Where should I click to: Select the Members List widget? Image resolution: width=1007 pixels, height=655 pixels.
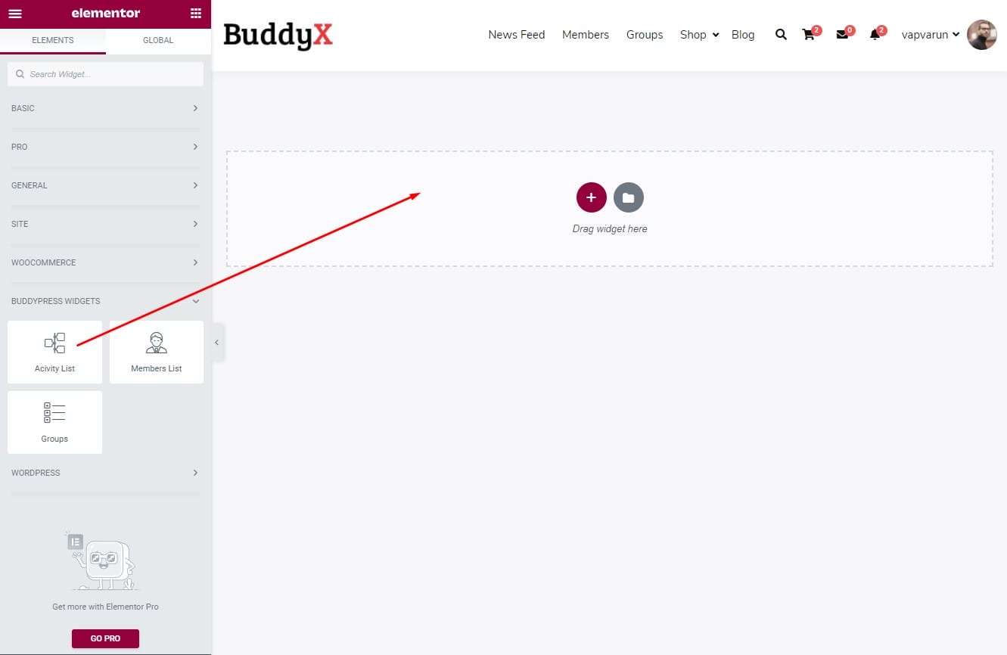point(157,352)
